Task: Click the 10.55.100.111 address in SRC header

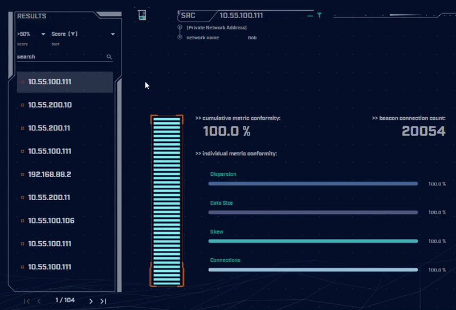Action: click(x=241, y=15)
